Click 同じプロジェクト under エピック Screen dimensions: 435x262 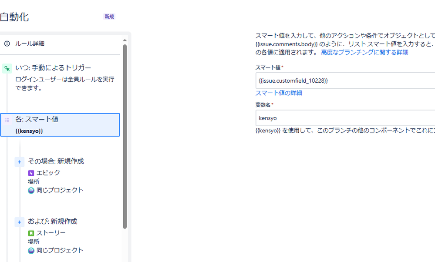[x=60, y=190]
